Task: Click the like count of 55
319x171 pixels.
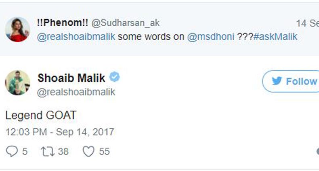Action: click(x=104, y=151)
